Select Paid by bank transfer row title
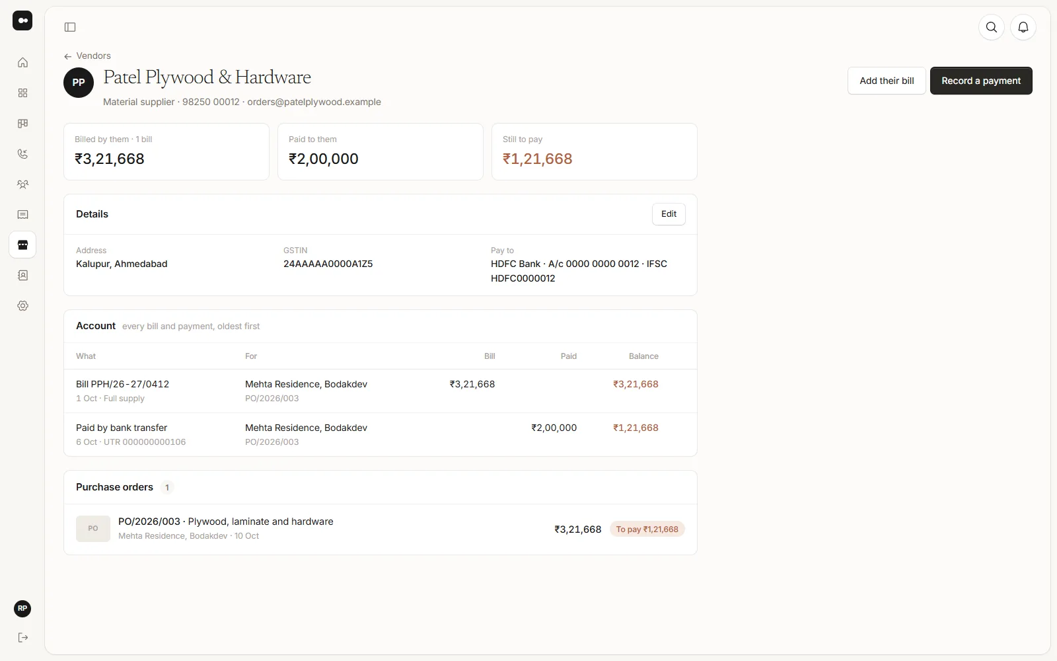This screenshot has width=1057, height=661. pyautogui.click(x=122, y=428)
